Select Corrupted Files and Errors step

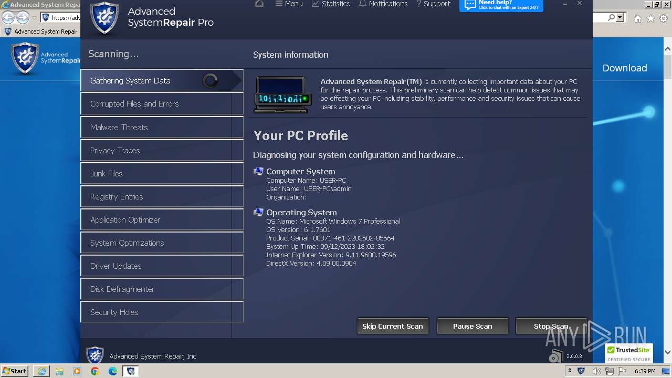pyautogui.click(x=162, y=104)
